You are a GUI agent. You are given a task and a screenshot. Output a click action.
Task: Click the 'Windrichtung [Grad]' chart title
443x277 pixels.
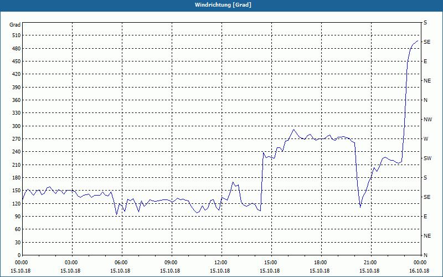(x=223, y=5)
